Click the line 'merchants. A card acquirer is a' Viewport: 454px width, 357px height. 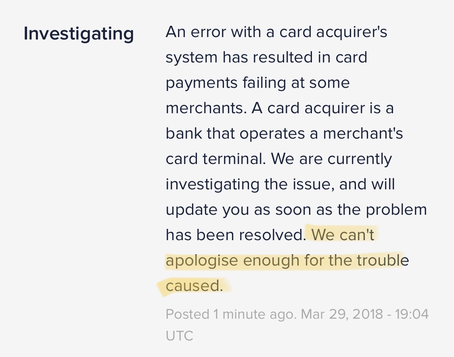(280, 108)
